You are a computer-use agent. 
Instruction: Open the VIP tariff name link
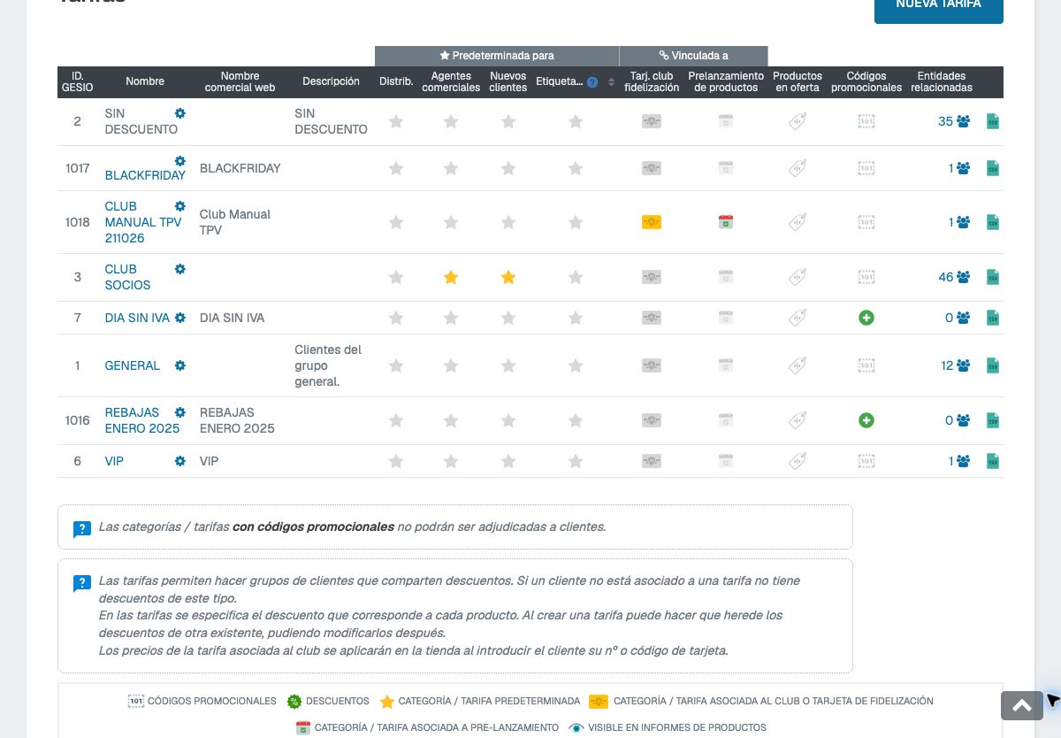click(114, 461)
